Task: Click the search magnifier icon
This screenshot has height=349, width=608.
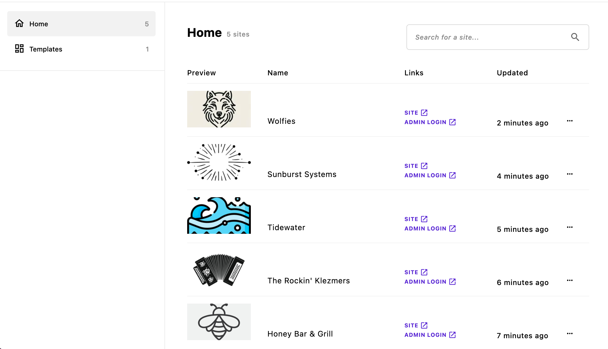Action: (575, 37)
